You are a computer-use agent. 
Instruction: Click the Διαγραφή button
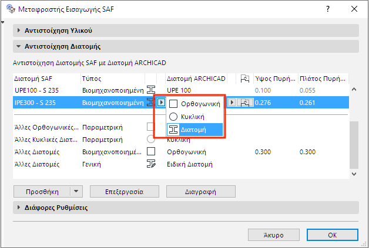pyautogui.click(x=201, y=191)
